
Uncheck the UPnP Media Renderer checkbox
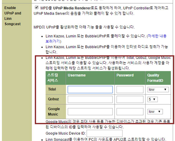pyautogui.click(x=37, y=8)
